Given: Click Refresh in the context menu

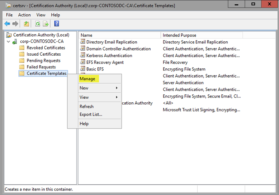Looking at the screenshot, I should [86, 107].
